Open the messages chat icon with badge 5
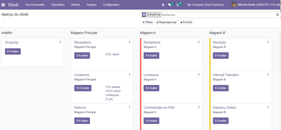 (x=170, y=5)
